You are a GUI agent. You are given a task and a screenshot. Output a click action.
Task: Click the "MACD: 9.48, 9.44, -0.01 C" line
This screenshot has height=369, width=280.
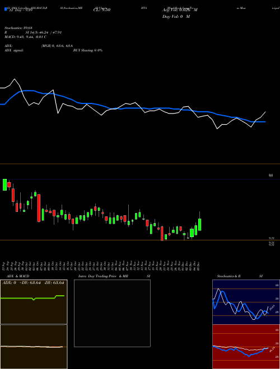(x=25, y=37)
